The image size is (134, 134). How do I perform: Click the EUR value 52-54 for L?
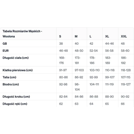[x=94, y=51]
